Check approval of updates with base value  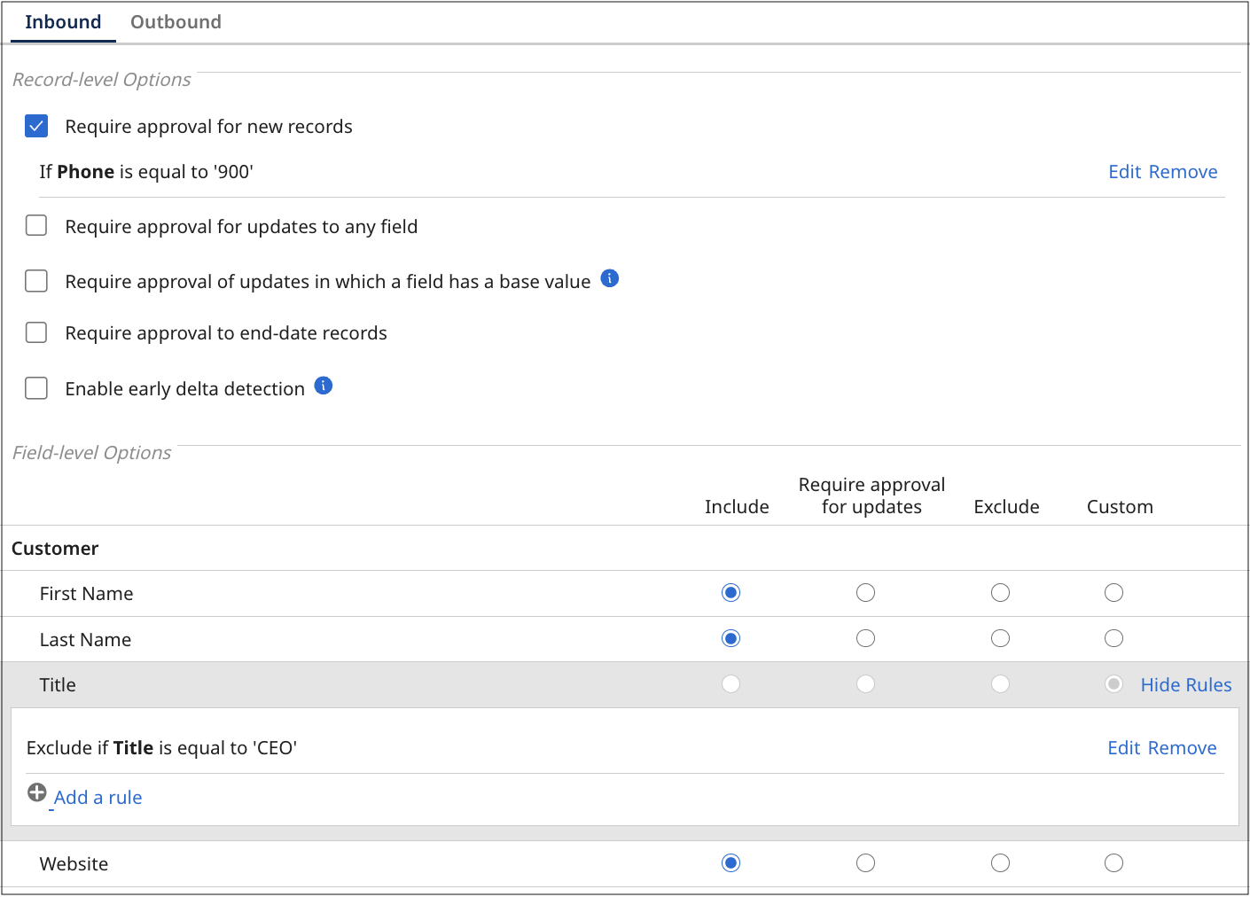pyautogui.click(x=36, y=281)
